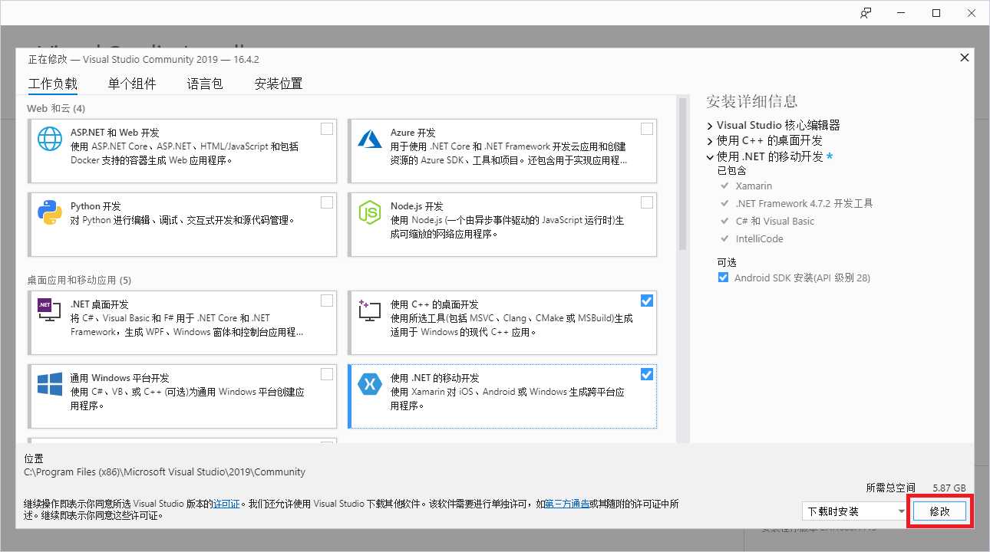This screenshot has width=990, height=552.
Task: Click the Universal Windows Platform icon
Action: (x=50, y=384)
